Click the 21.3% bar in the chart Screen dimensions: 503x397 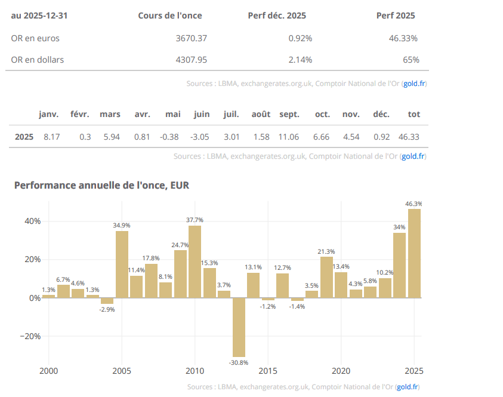(x=326, y=277)
